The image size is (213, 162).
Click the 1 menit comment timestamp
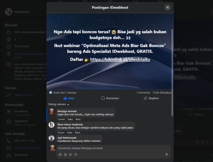(x=61, y=119)
